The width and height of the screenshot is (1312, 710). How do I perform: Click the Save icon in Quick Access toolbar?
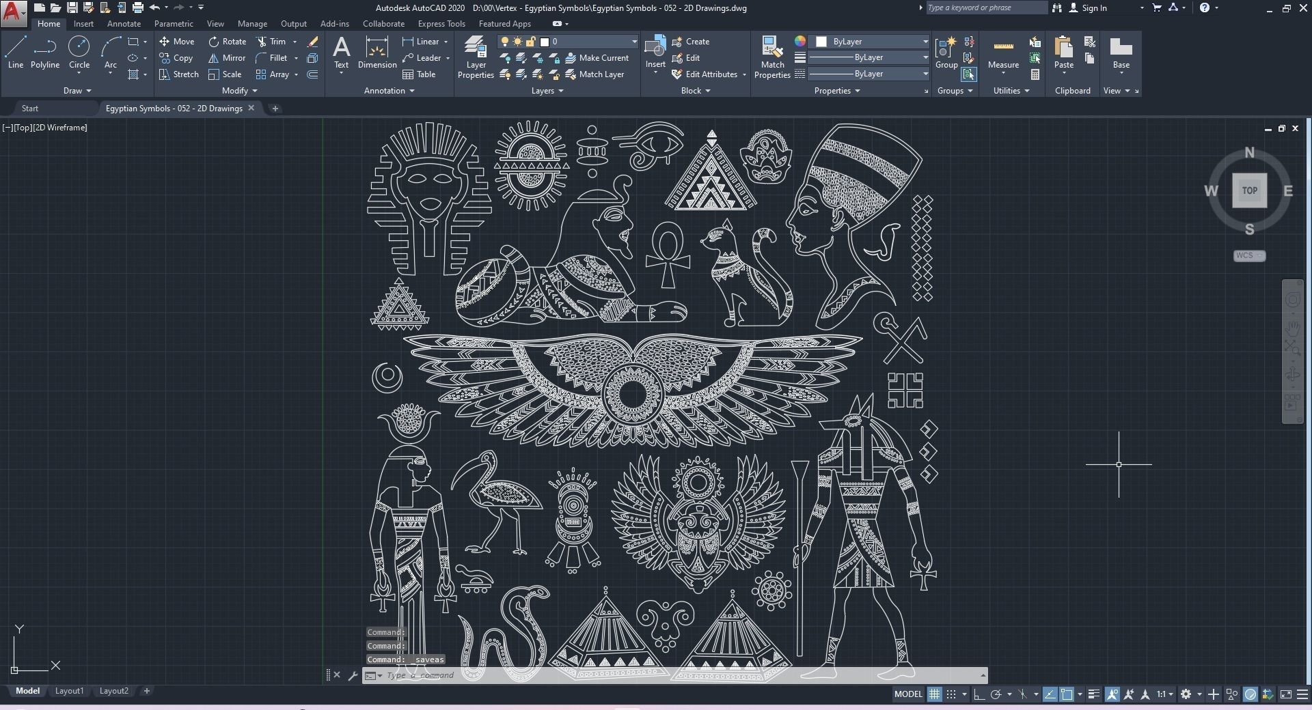pos(72,8)
